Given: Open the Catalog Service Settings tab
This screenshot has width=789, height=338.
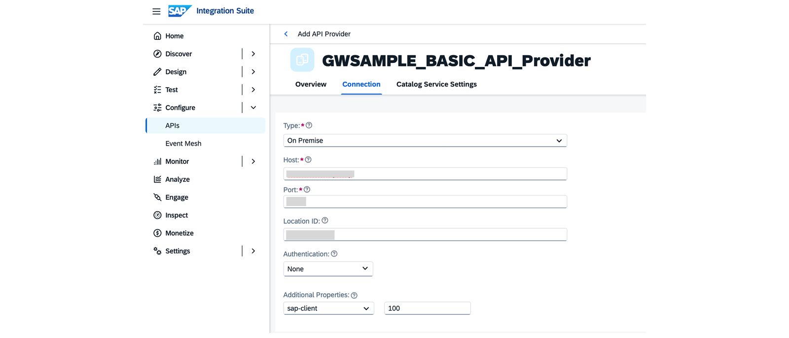Looking at the screenshot, I should (436, 84).
